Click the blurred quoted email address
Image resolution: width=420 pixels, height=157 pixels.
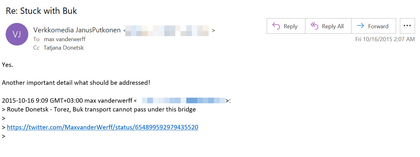click(183, 101)
